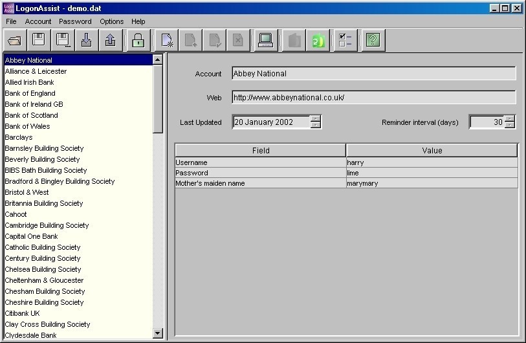Select Bradford & Bingley Building Society

(x=78, y=181)
